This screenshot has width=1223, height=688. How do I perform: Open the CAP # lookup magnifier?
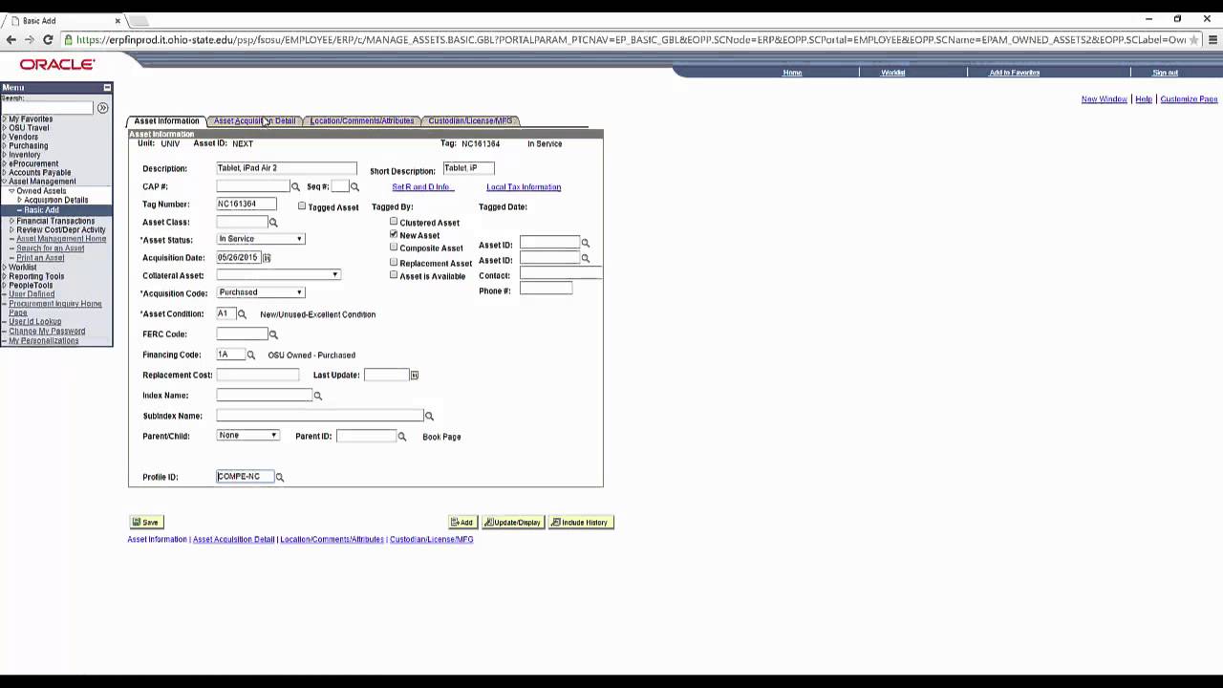(295, 187)
